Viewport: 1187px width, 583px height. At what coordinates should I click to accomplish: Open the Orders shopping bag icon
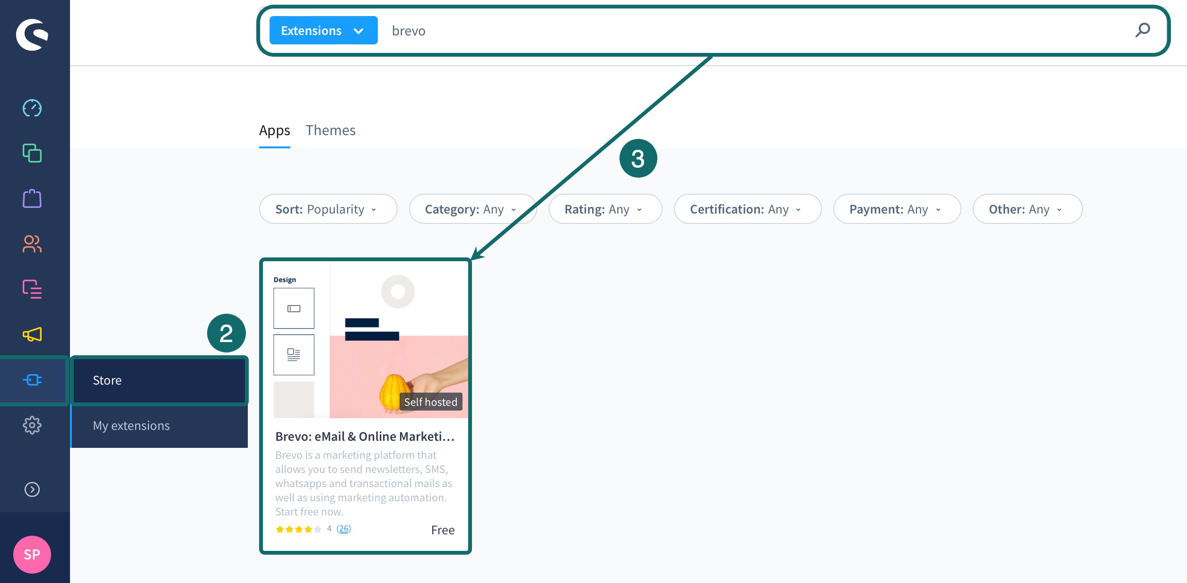[32, 198]
